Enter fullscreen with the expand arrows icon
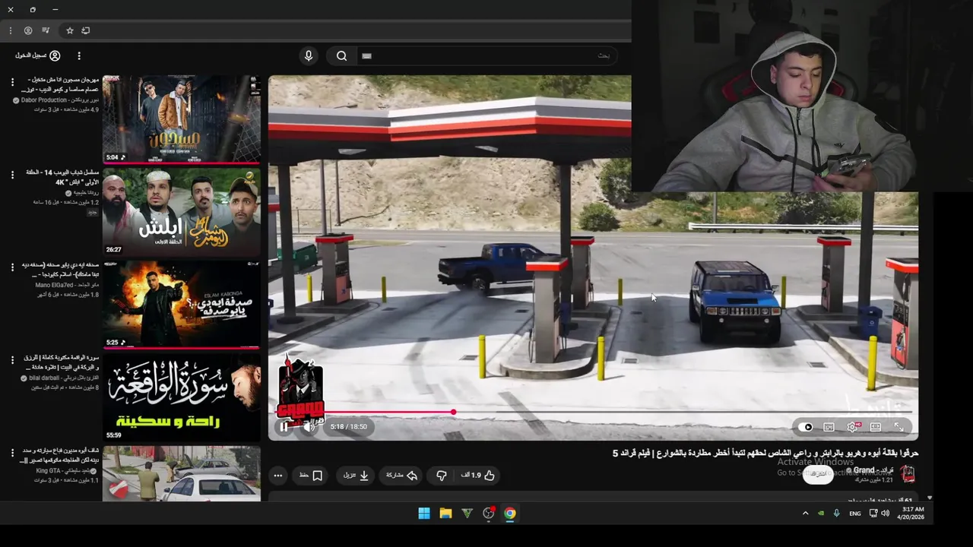The height and width of the screenshot is (547, 973). tap(899, 427)
